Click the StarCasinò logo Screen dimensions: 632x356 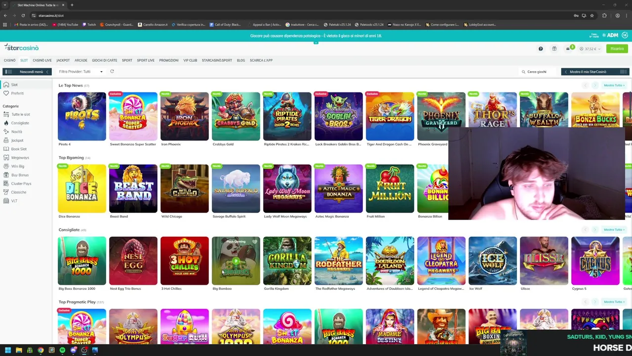(21, 47)
